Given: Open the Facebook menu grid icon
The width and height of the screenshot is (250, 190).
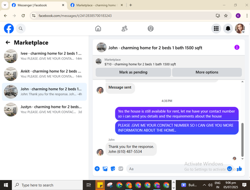Looking at the screenshot, I should click(x=216, y=29).
